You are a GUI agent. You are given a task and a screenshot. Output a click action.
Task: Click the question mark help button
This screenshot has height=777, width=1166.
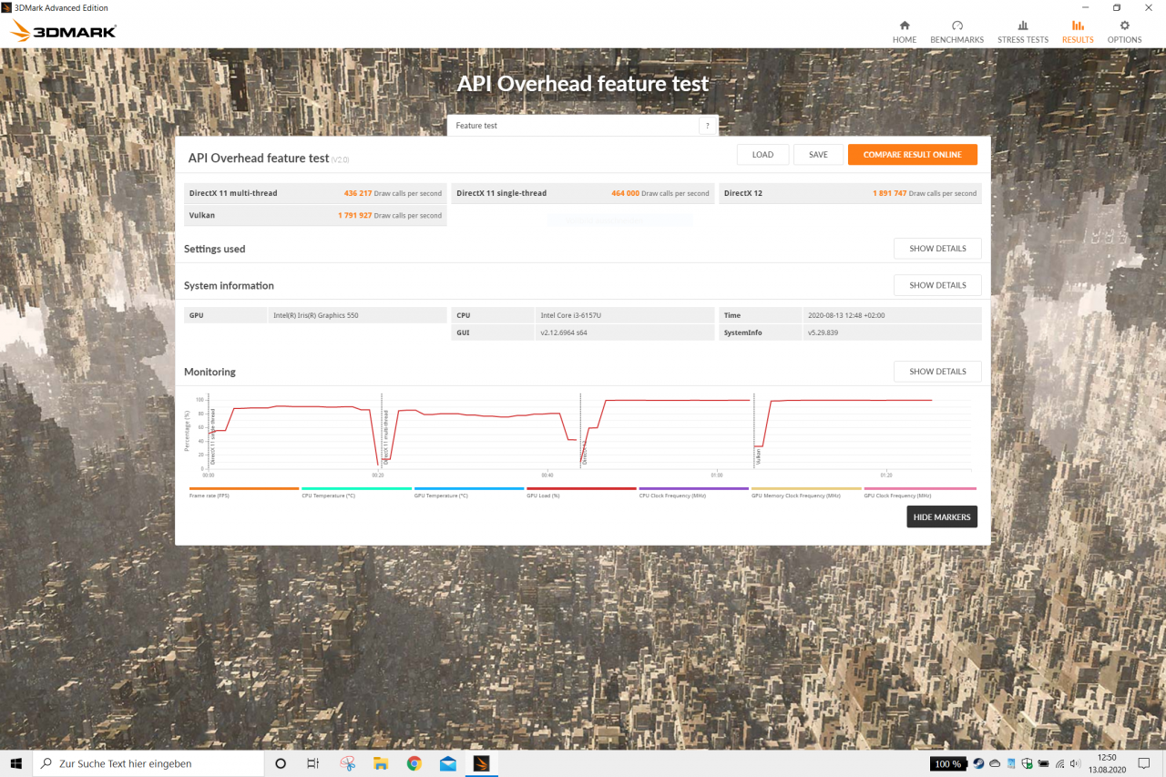tap(706, 126)
